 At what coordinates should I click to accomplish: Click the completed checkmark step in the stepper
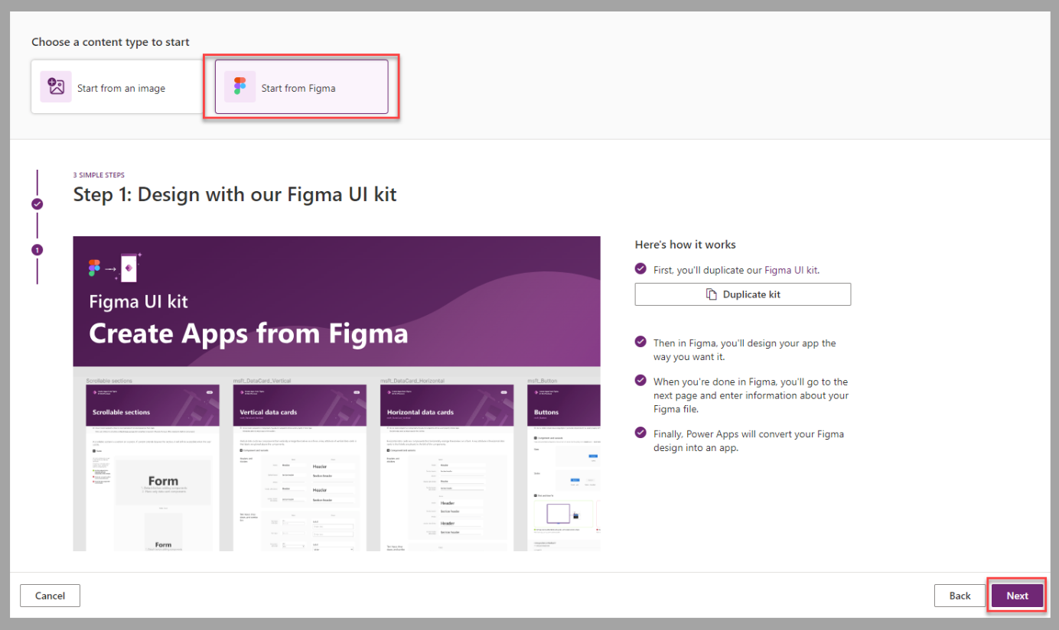click(37, 204)
